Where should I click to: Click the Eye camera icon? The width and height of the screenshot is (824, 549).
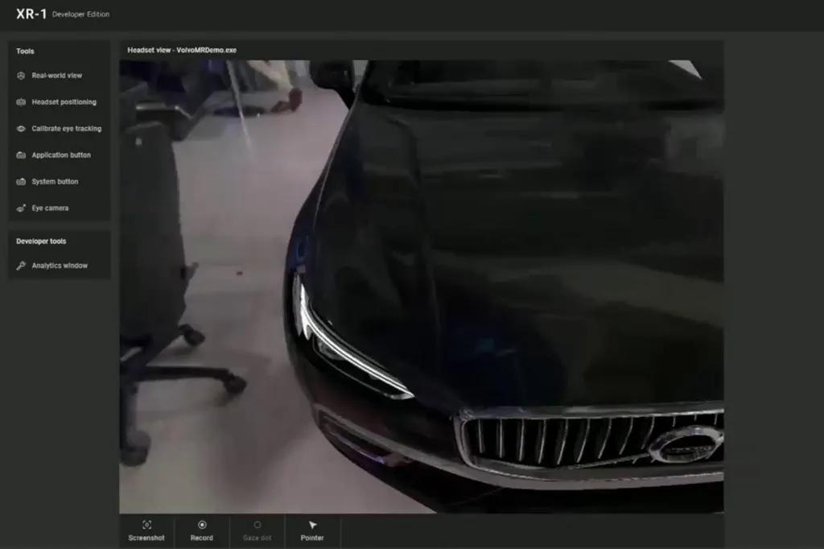[21, 208]
